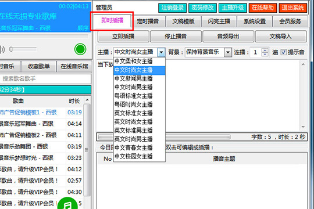Select song 广告促销模板2 - 西银
The image size is (314, 209).
(42, 135)
